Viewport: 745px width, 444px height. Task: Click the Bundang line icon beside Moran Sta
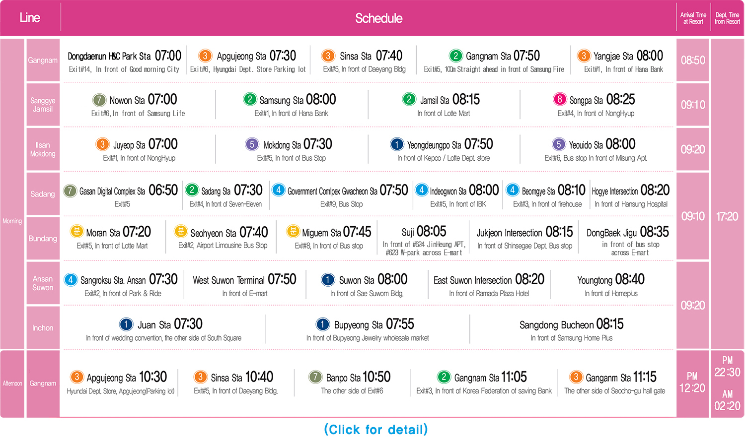pyautogui.click(x=76, y=231)
